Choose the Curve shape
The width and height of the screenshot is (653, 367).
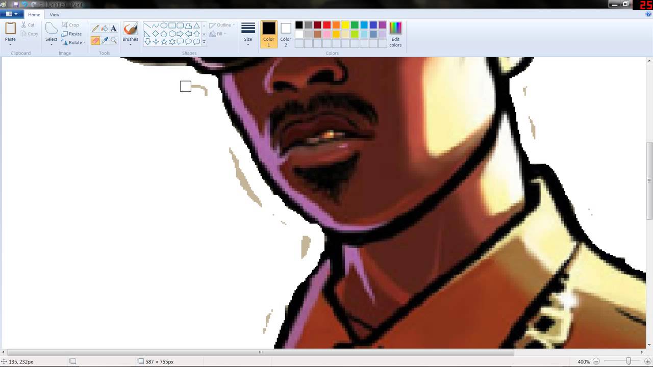click(156, 25)
